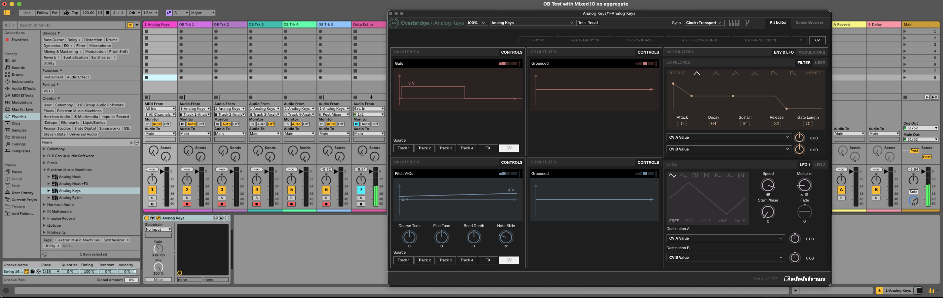The width and height of the screenshot is (943, 298).
Task: Solo the OB Trk 3 track
Action: click(222, 198)
